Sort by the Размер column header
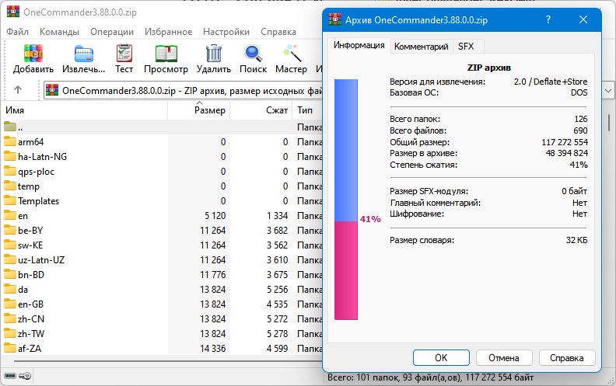The height and width of the screenshot is (386, 616). point(199,110)
